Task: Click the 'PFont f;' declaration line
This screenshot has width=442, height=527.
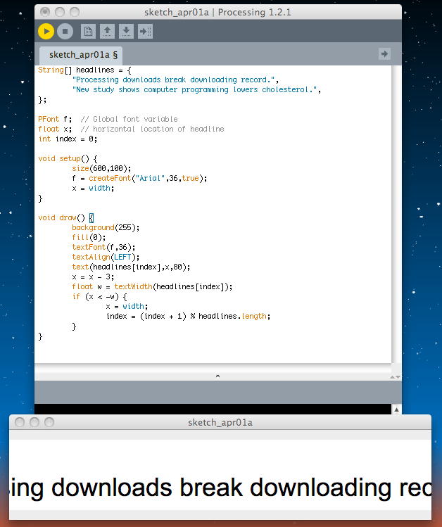Action: [x=55, y=120]
